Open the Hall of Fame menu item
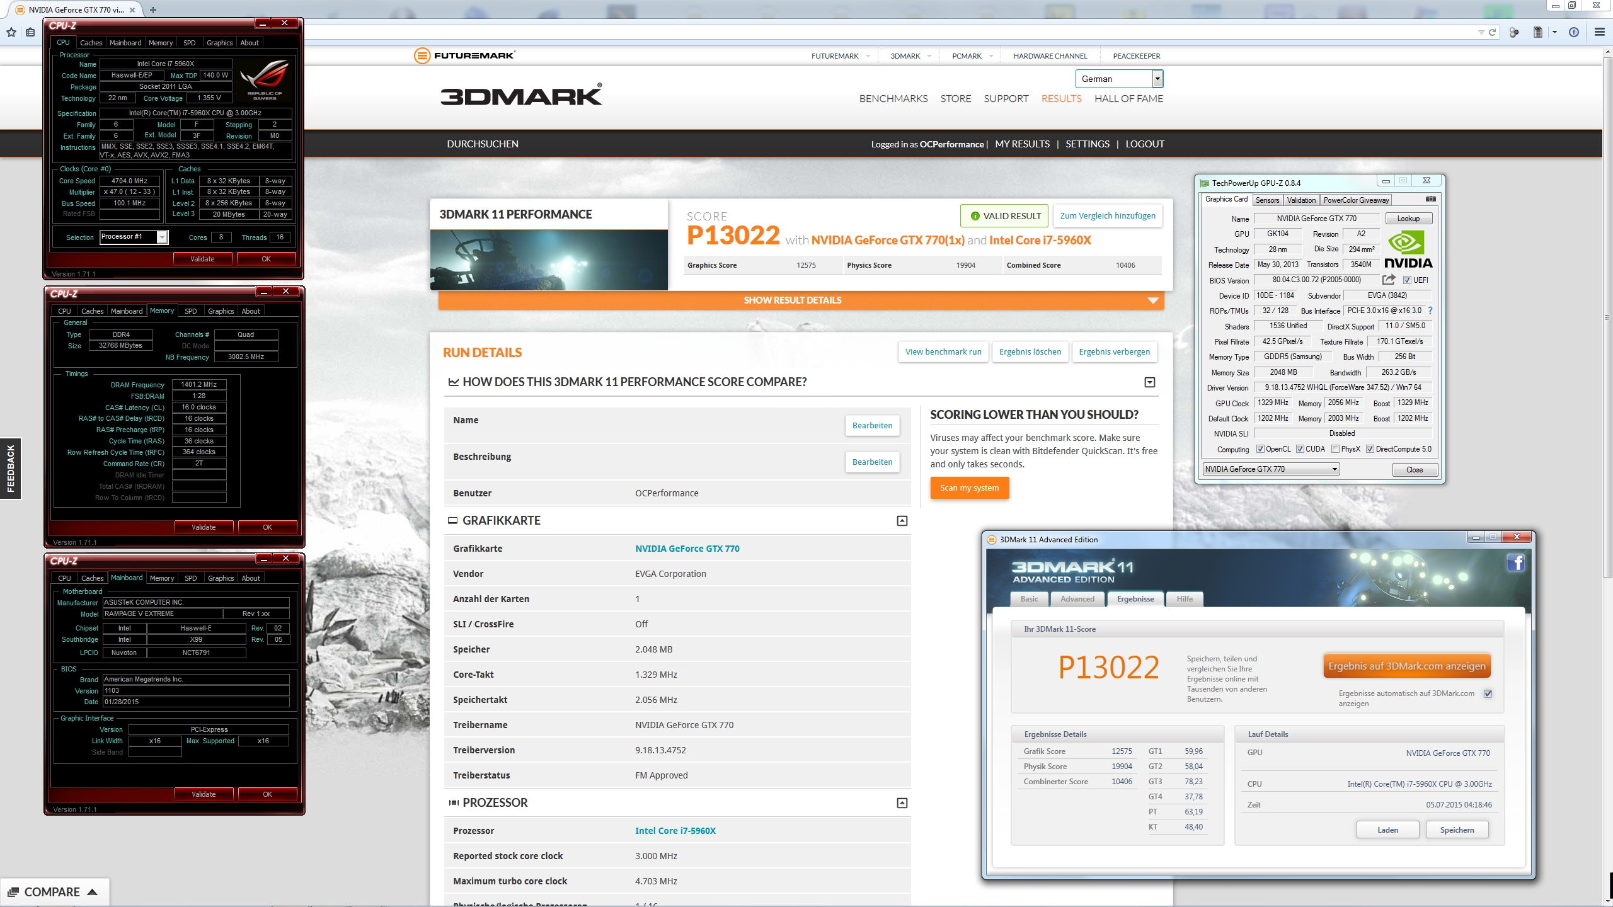The width and height of the screenshot is (1613, 907). (1128, 99)
